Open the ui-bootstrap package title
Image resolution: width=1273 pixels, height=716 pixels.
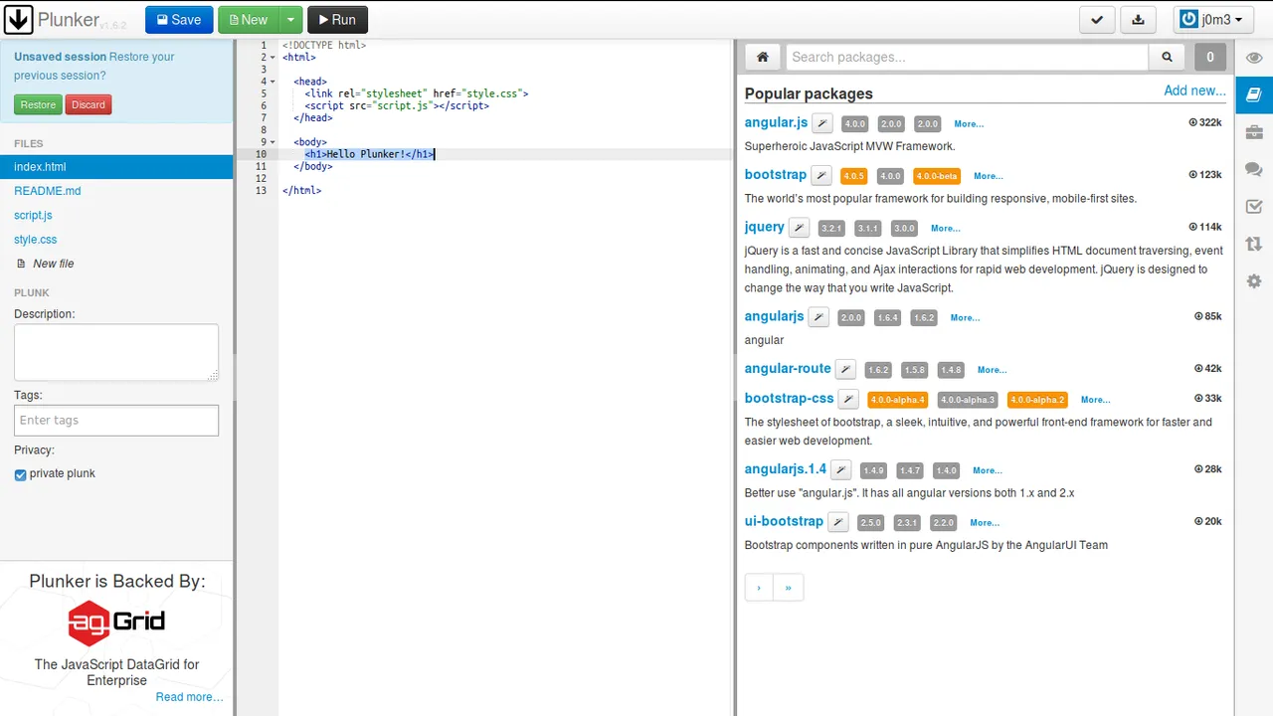[784, 521]
